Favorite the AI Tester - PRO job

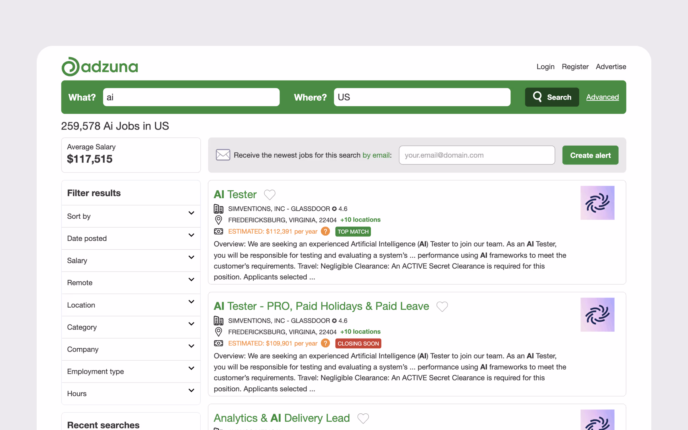[x=442, y=306]
